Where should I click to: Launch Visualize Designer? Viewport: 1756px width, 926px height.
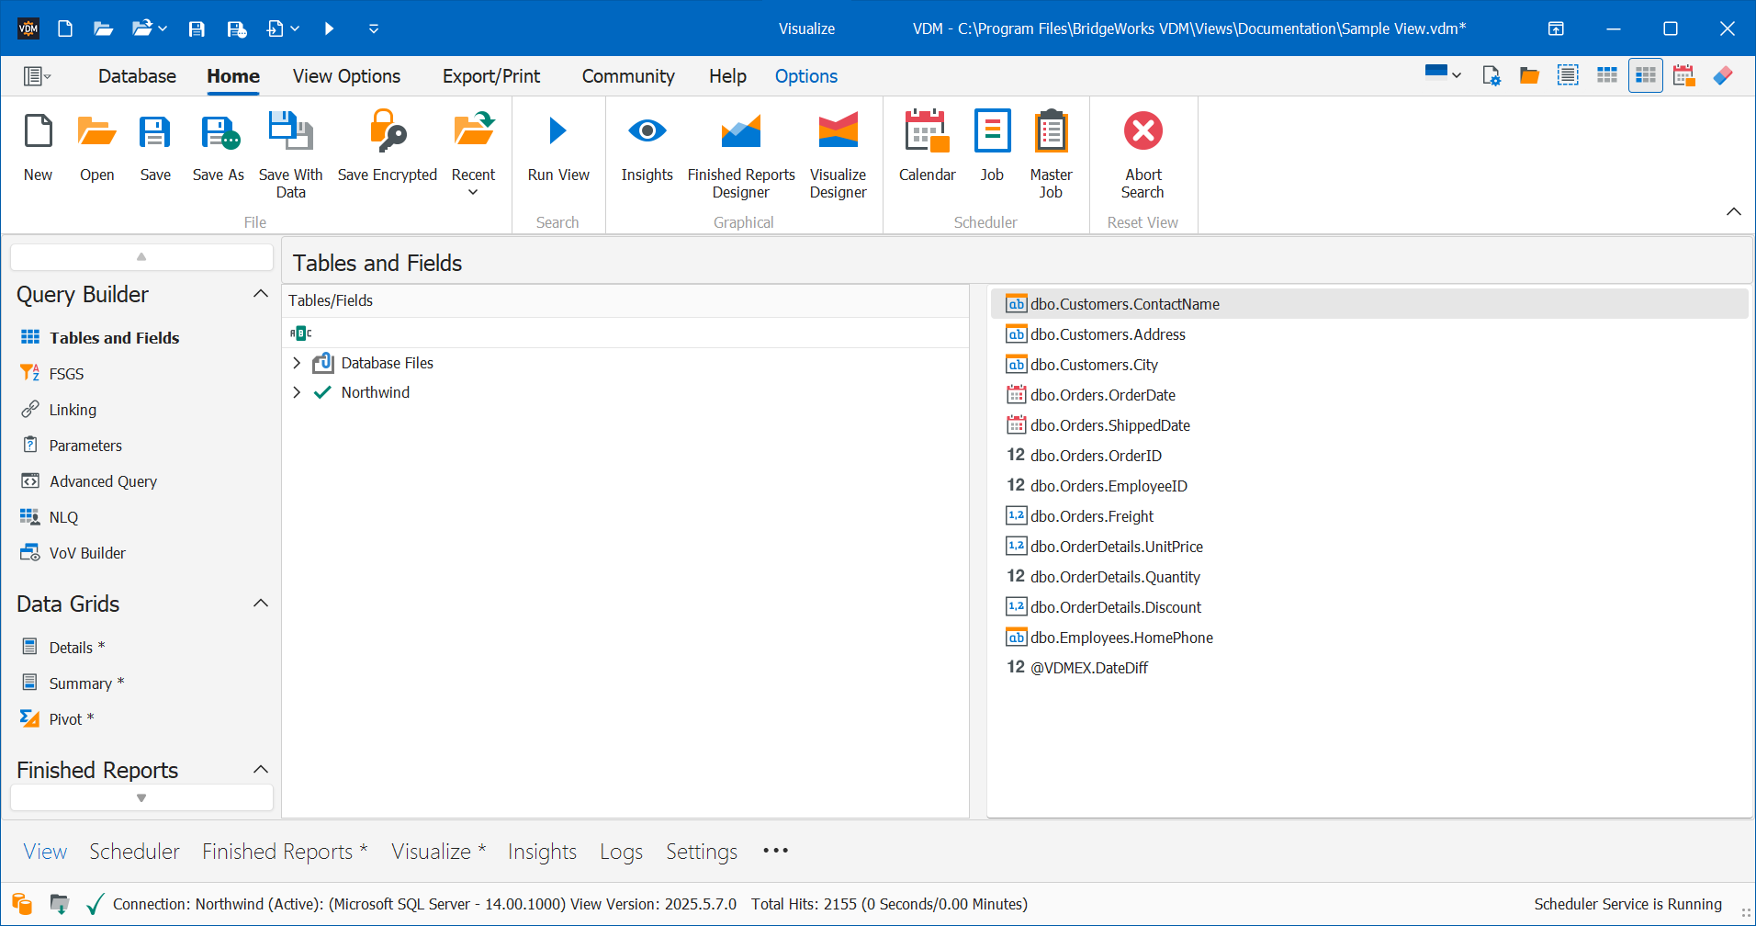point(838,154)
